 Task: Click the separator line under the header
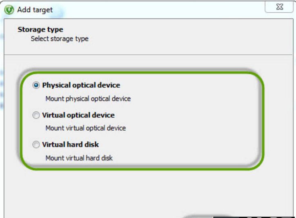(148, 55)
